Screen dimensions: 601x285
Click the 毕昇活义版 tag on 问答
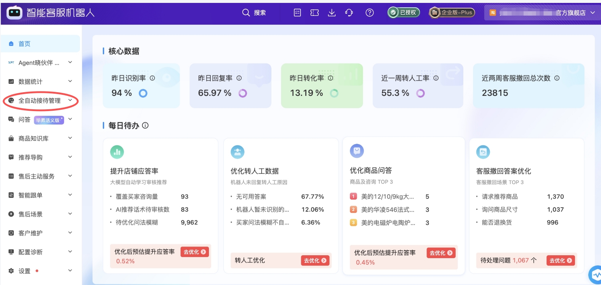pos(49,120)
